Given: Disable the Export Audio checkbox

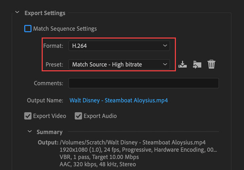Looking at the screenshot, I should pyautogui.click(x=78, y=116).
